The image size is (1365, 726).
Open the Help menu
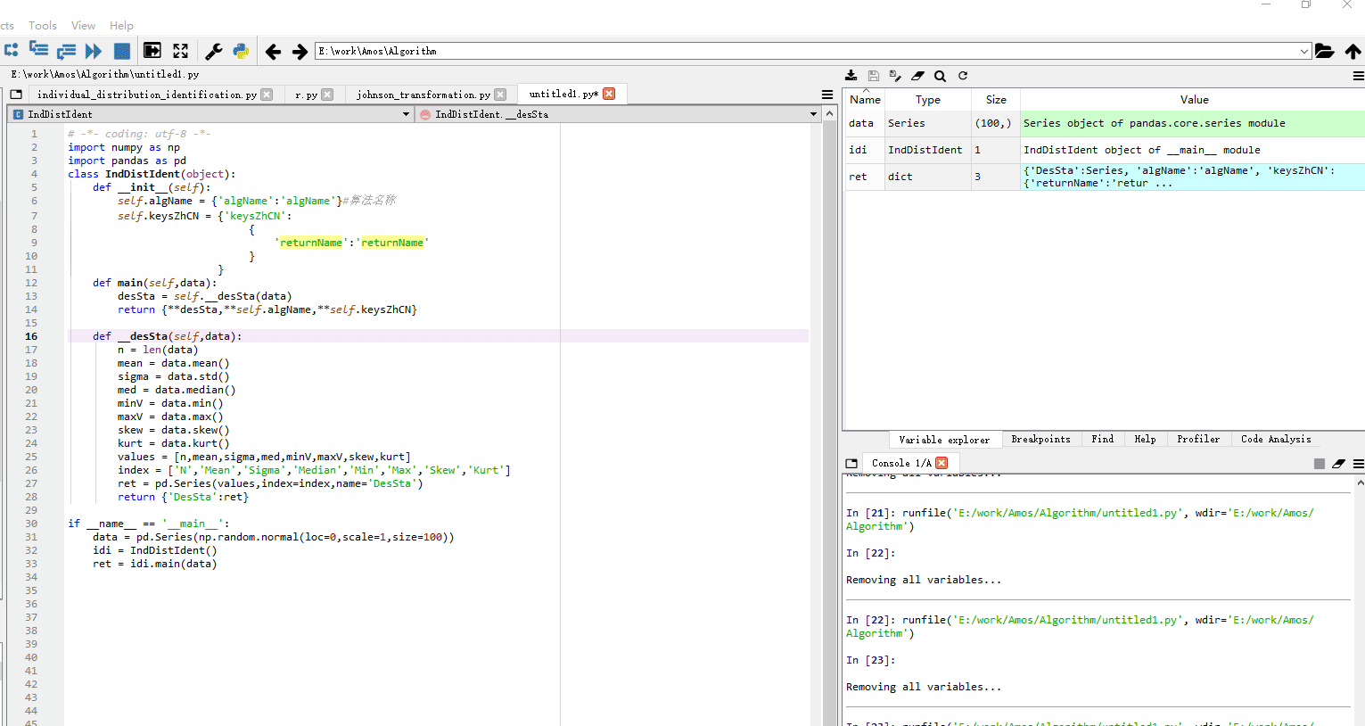[121, 26]
